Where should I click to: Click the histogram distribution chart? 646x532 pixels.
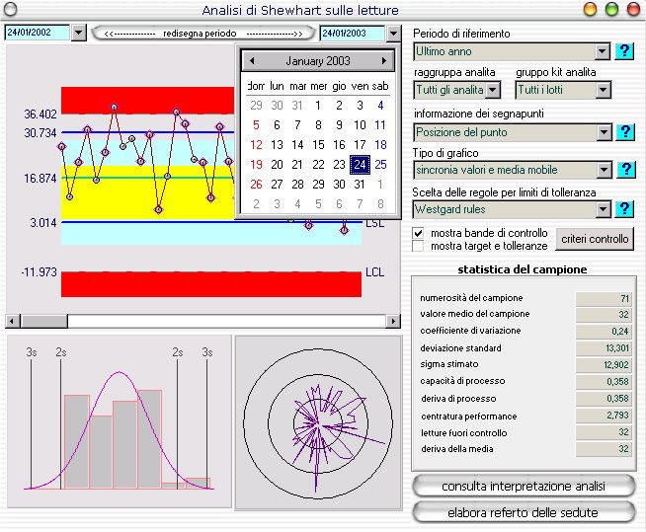pos(120,421)
